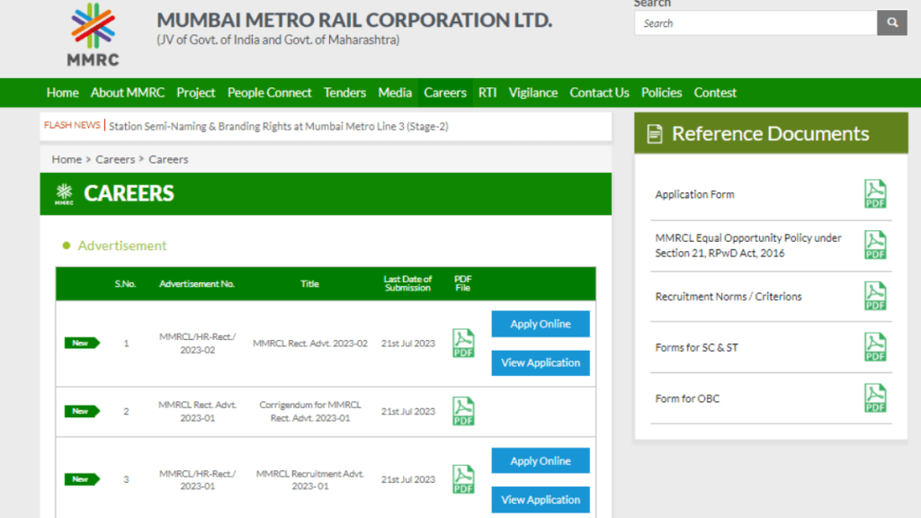Go to Home in the navigation bar
Image resolution: width=921 pixels, height=518 pixels.
pyautogui.click(x=62, y=93)
